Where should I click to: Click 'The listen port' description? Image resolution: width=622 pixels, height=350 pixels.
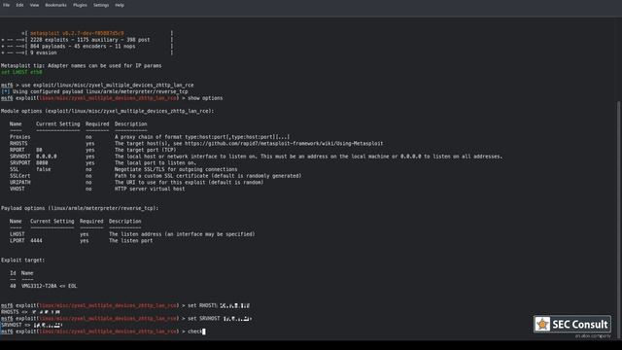tap(131, 240)
